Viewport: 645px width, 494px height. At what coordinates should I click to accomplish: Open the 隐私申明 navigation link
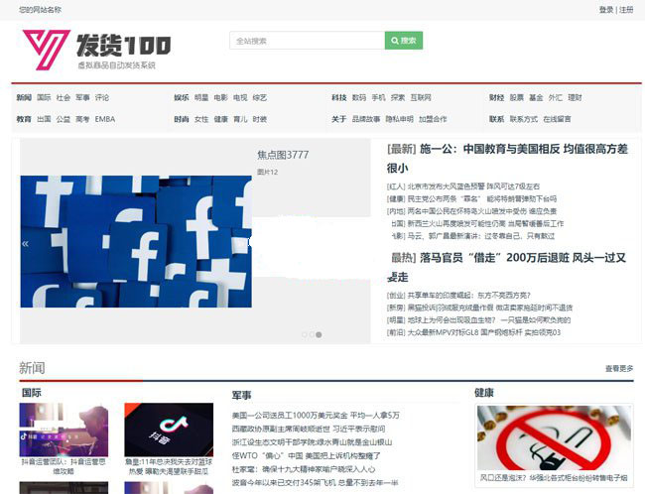[400, 119]
